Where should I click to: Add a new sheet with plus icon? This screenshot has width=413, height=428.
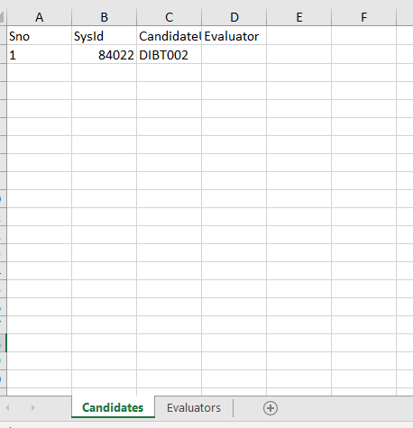[x=271, y=408]
